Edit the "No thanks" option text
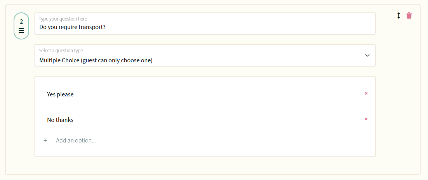This screenshot has height=180, width=428. [60, 120]
